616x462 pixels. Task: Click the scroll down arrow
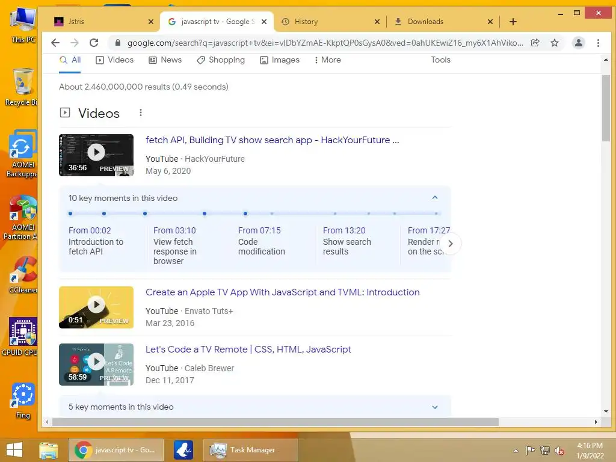tap(606, 411)
